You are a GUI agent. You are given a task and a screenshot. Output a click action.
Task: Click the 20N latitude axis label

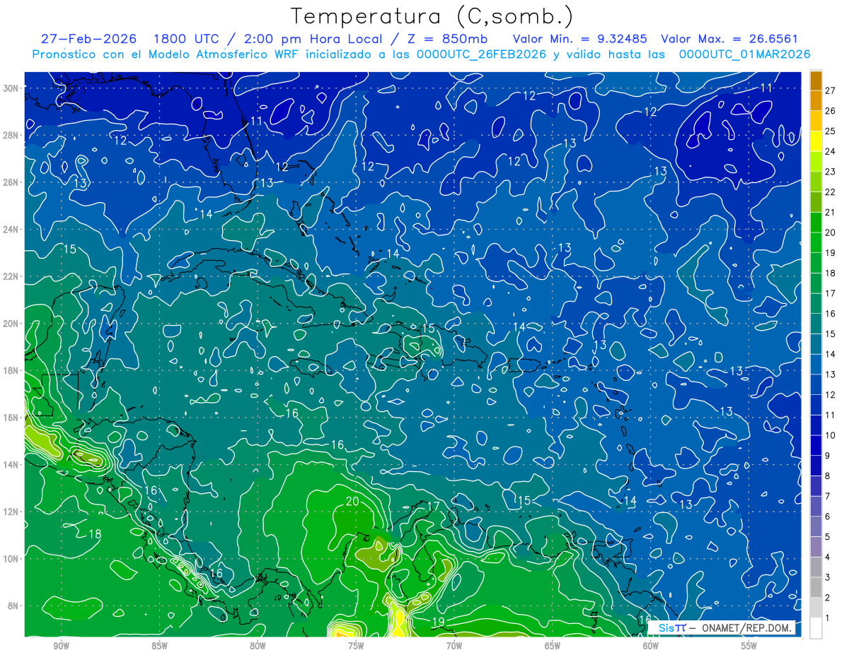(11, 324)
